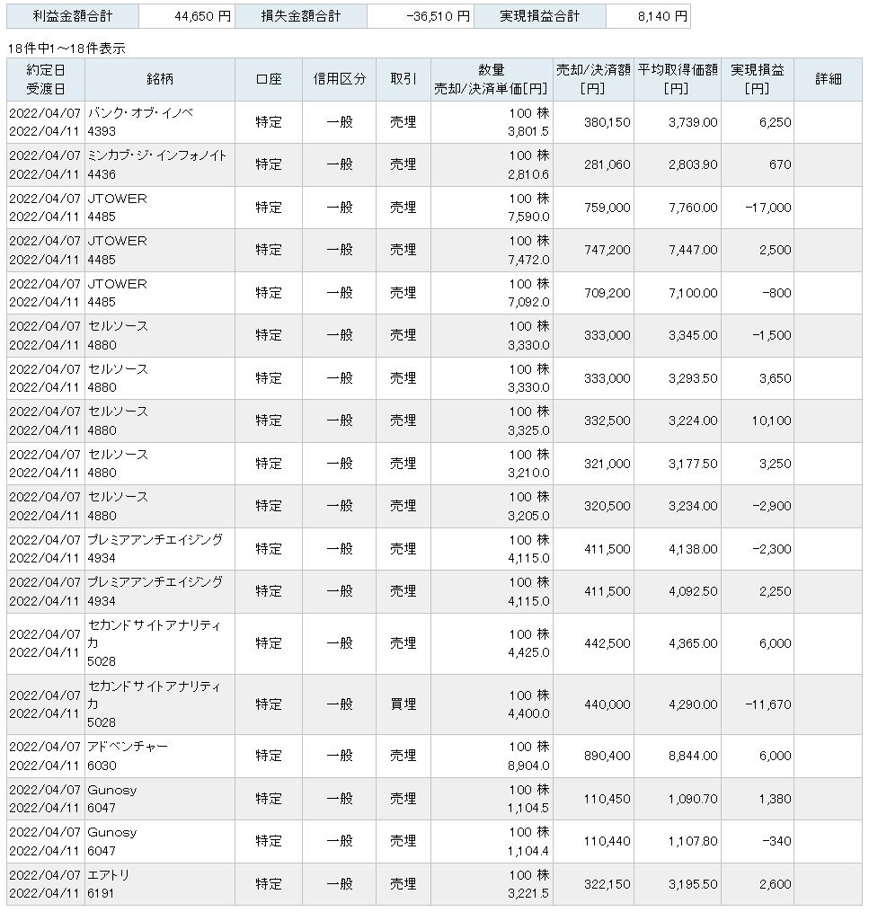Click the JTOWER settlement amount 709,200
Image resolution: width=869 pixels, height=912 pixels.
(607, 293)
